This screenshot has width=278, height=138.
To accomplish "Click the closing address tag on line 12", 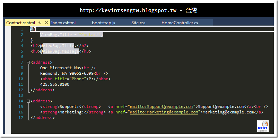I will 43,90.
